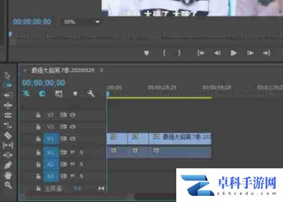Open the sequence panel menu icon
This screenshot has width=283, height=202.
click(102, 70)
